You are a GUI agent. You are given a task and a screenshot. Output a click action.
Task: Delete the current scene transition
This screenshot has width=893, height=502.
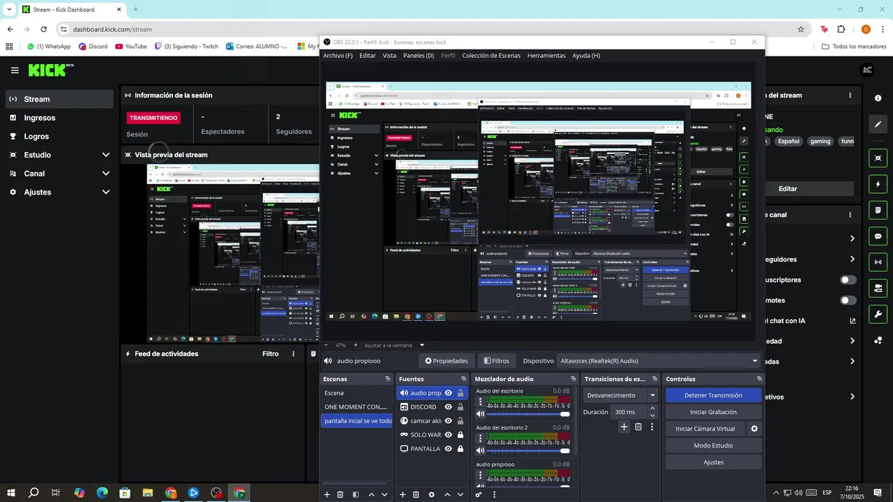pos(638,427)
